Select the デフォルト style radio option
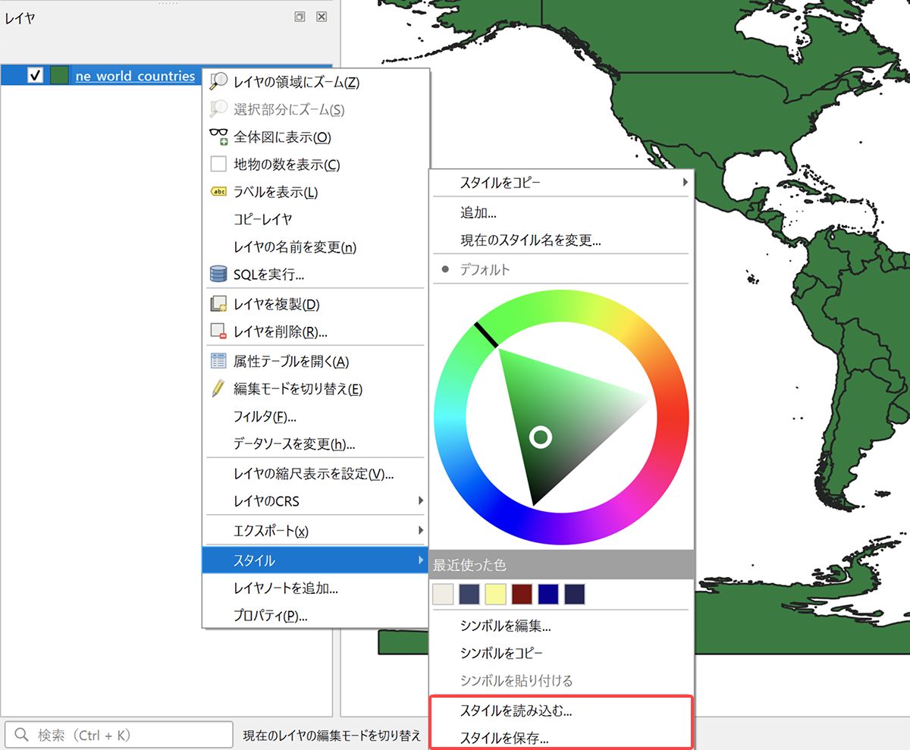Screen dimensions: 910x750 (445, 269)
